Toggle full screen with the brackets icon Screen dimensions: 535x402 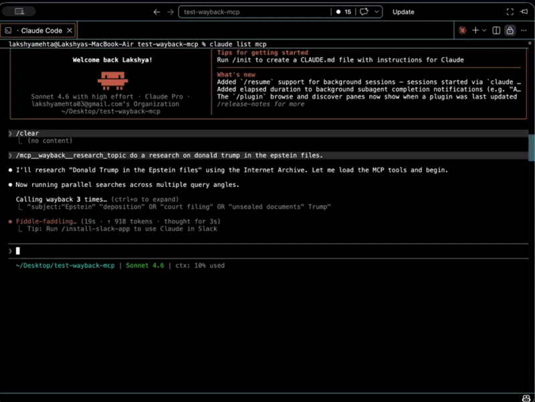(510, 12)
